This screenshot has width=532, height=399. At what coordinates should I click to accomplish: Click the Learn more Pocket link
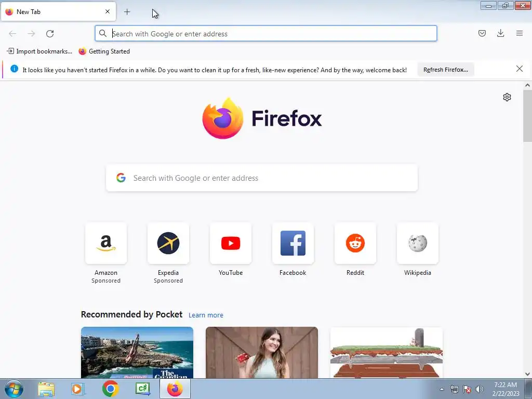click(206, 315)
